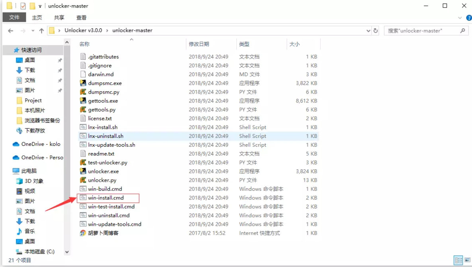Viewport: 472px width, 267px height.
Task: Select 此电脑 in navigation pane
Action: pyautogui.click(x=29, y=171)
